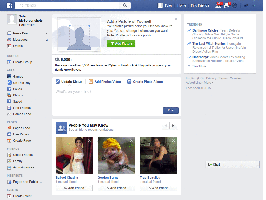Open Baltimore Orioles trending topic

point(205,30)
